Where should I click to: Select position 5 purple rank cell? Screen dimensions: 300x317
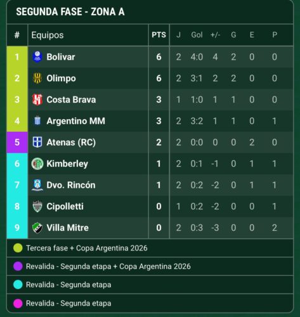pos(17,142)
